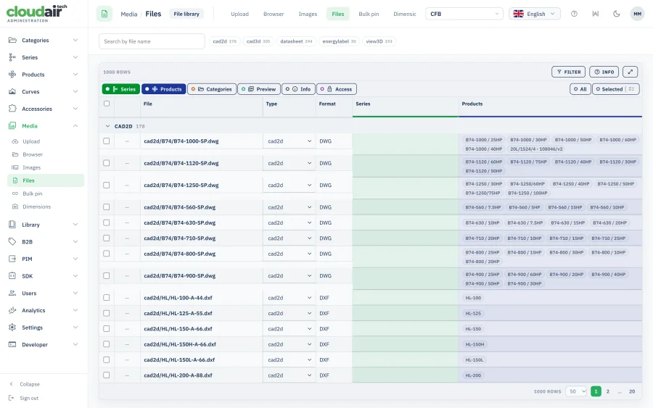Switch to the Bulk pin top tab
The image size is (653, 408).
coord(369,14)
